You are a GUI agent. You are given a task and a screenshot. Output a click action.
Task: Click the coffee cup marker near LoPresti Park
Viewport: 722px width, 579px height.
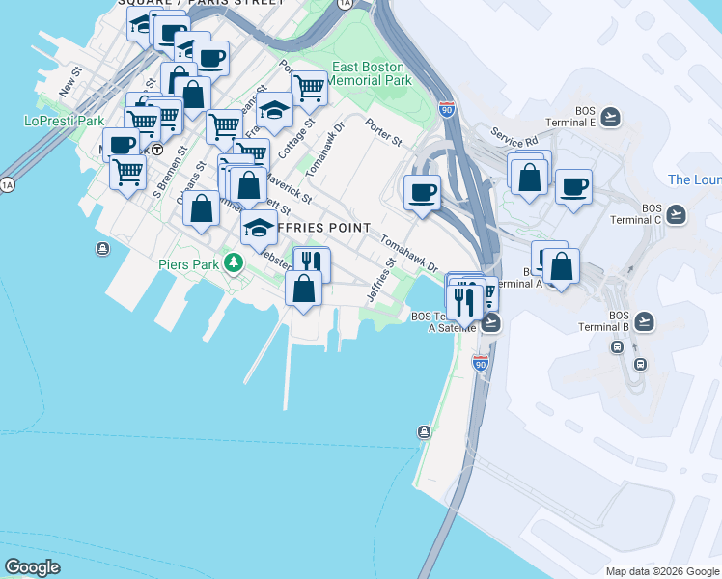(121, 145)
